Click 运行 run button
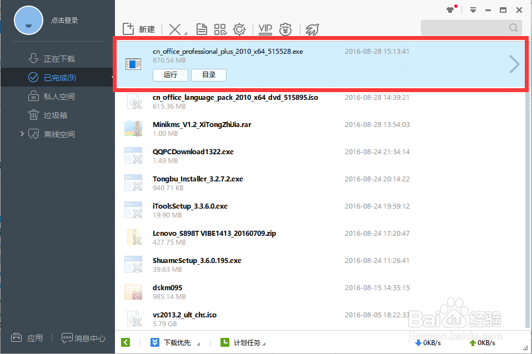532x354 pixels. (170, 75)
